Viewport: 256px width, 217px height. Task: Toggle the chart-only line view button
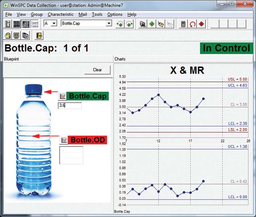point(35,24)
